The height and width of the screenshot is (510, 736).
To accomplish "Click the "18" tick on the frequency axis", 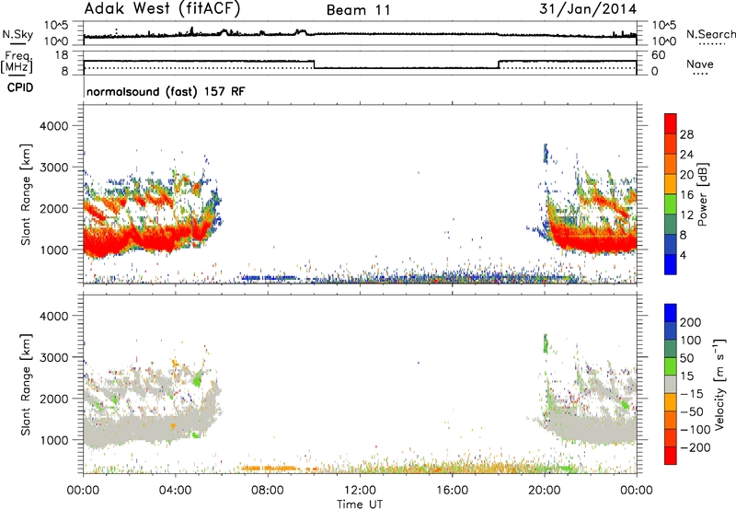I will [61, 55].
